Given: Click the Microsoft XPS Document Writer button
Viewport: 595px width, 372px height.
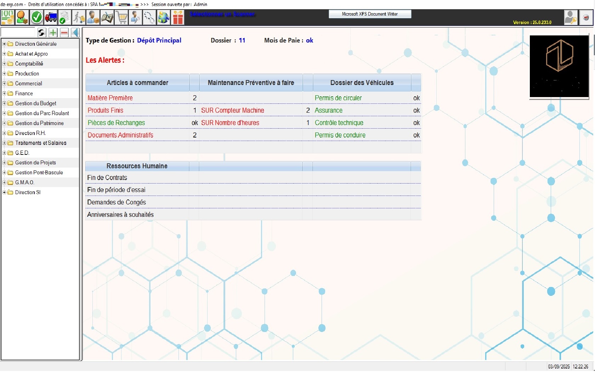Looking at the screenshot, I should coord(370,14).
